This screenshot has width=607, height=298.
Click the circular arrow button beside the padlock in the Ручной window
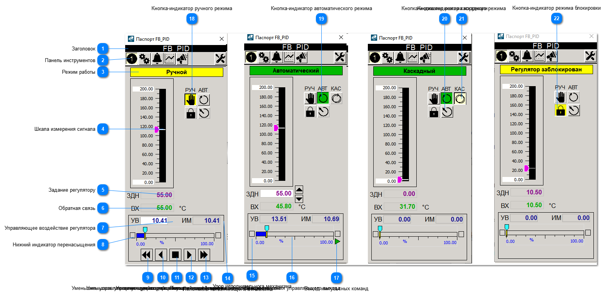204,113
